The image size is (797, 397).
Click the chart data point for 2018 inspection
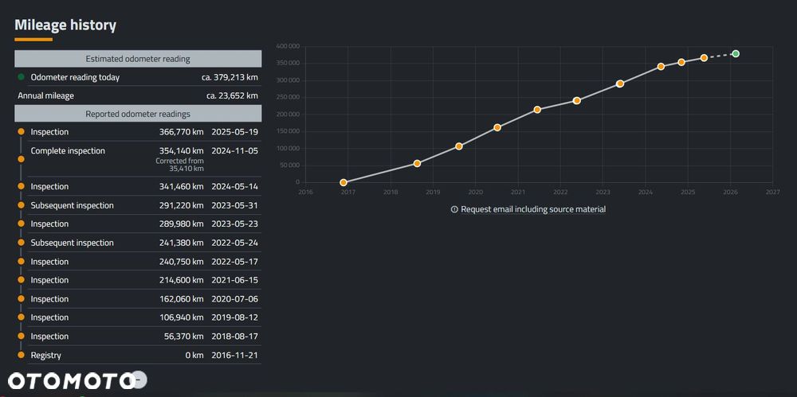tap(418, 163)
